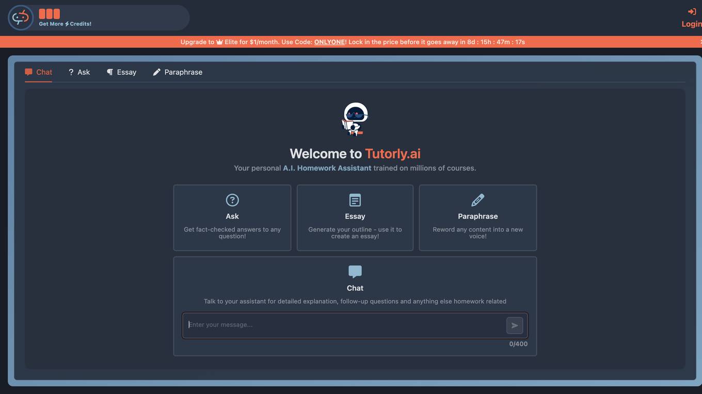This screenshot has width=702, height=394.
Task: Click the ONLYONE promo code link
Action: 329,42
